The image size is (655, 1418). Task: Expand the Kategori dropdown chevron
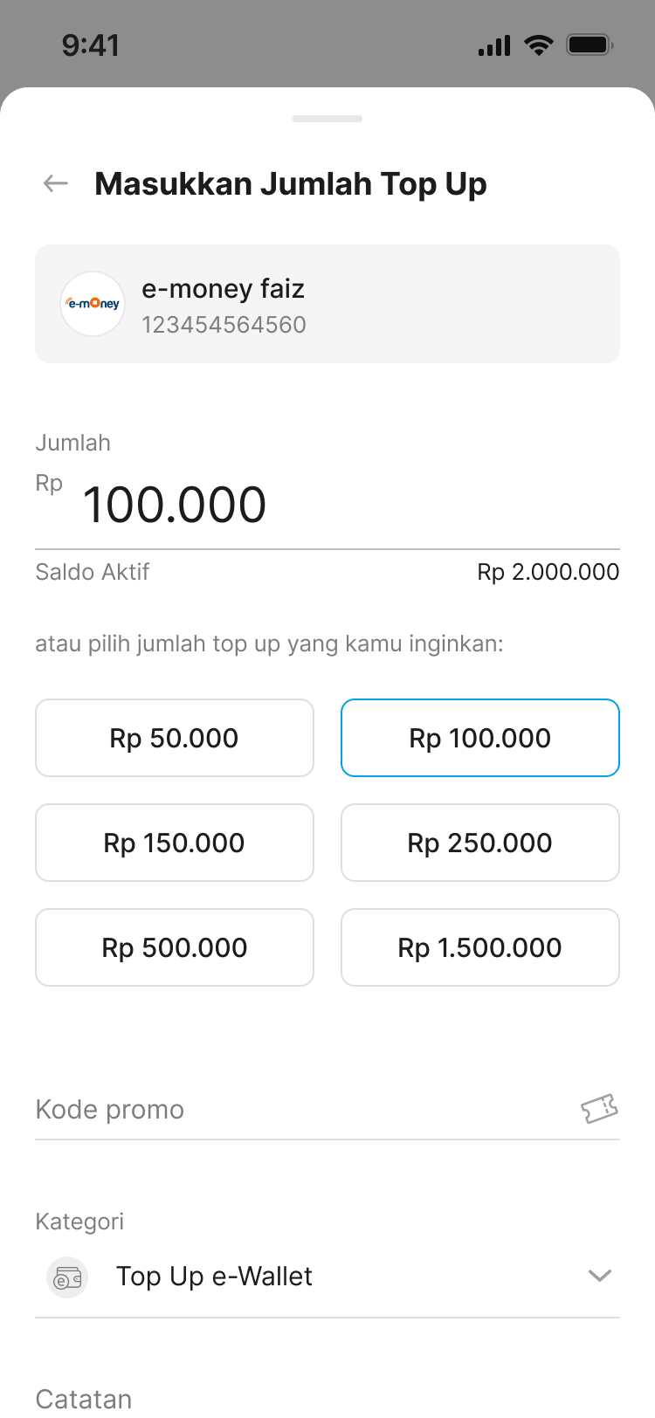(599, 1277)
